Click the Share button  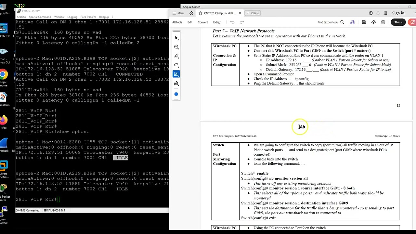coord(398,22)
